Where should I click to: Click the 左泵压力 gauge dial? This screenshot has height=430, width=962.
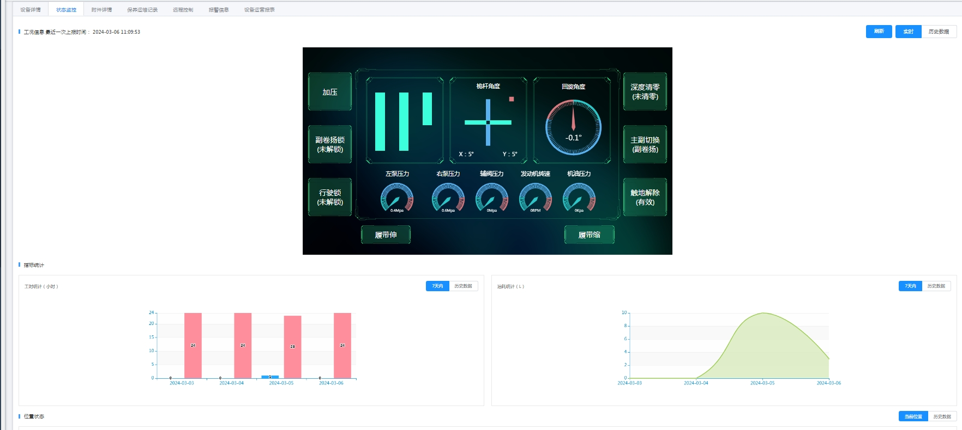pos(397,198)
